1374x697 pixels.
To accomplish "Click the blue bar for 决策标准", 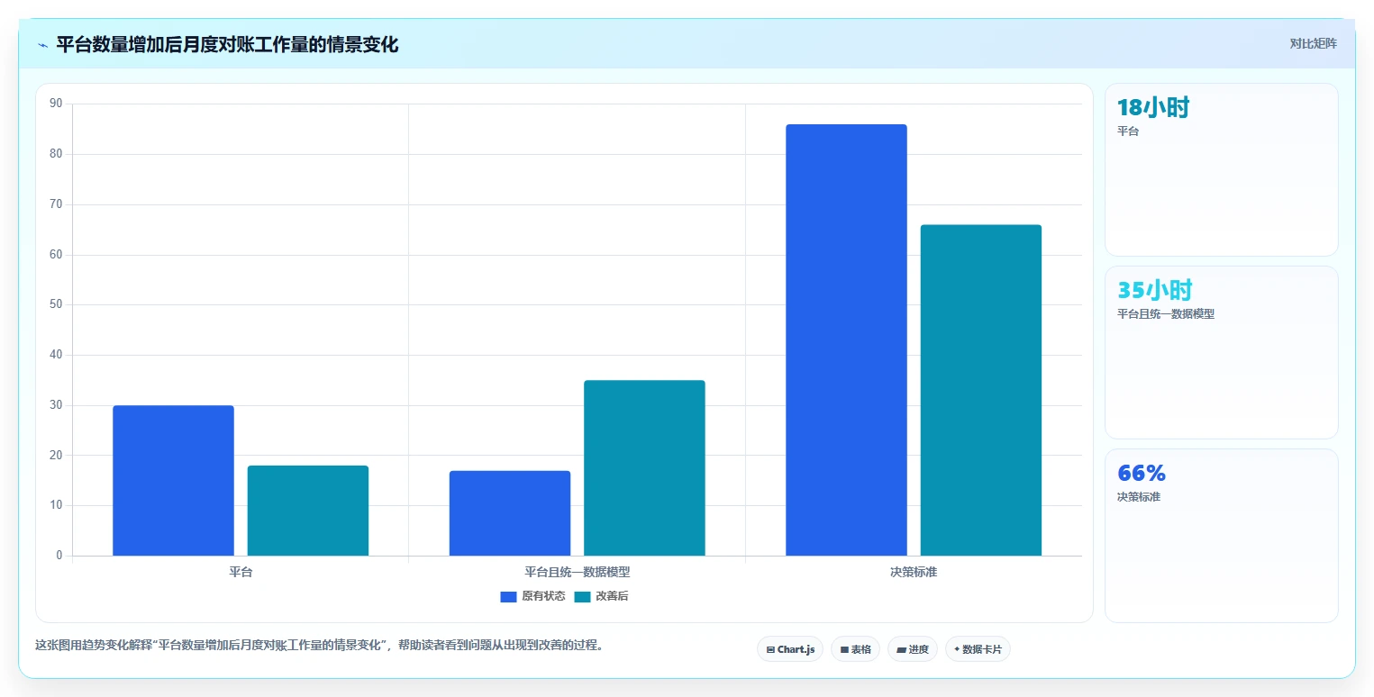I will tap(846, 340).
